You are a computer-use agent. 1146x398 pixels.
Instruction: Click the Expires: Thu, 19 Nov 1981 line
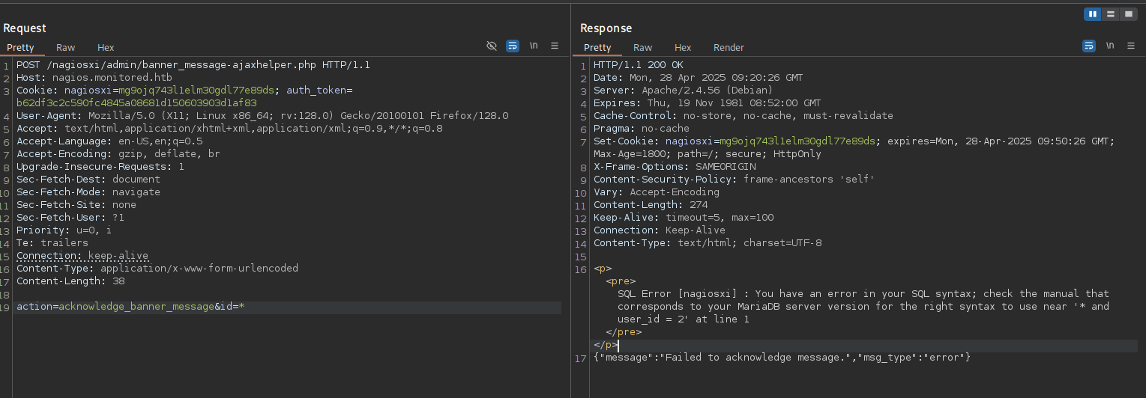[708, 102]
